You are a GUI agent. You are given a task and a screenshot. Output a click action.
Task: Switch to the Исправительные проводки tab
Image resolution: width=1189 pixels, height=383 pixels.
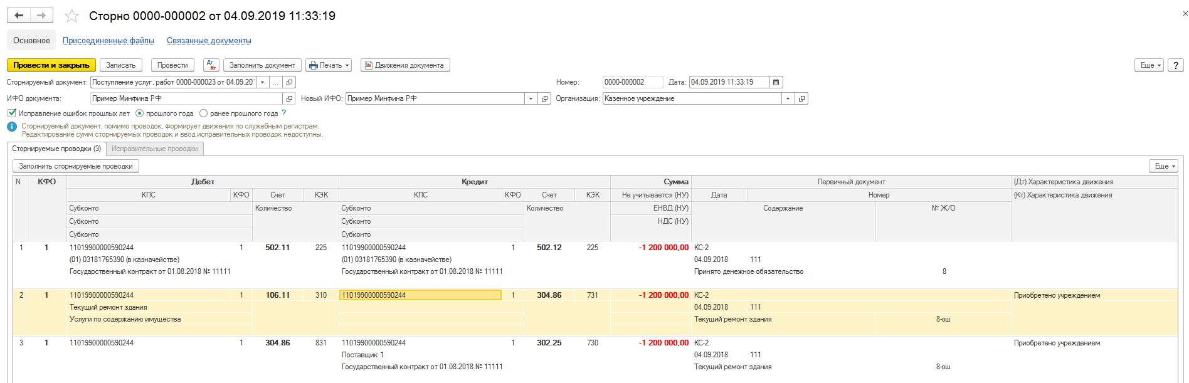tap(155, 149)
